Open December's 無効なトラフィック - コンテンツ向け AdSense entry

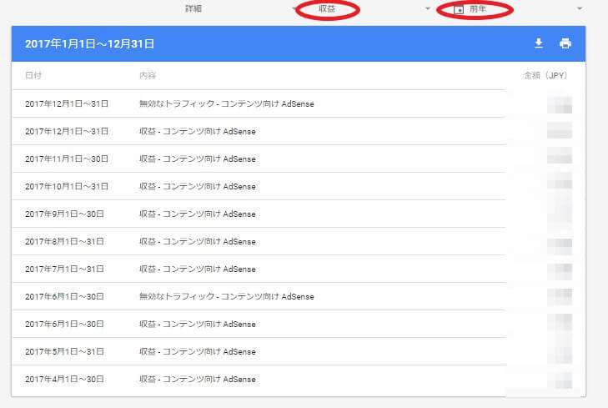pos(227,103)
